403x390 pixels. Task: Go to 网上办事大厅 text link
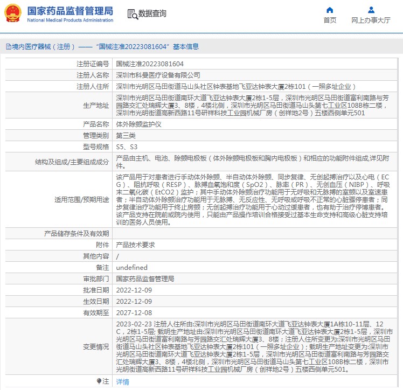(x=371, y=20)
